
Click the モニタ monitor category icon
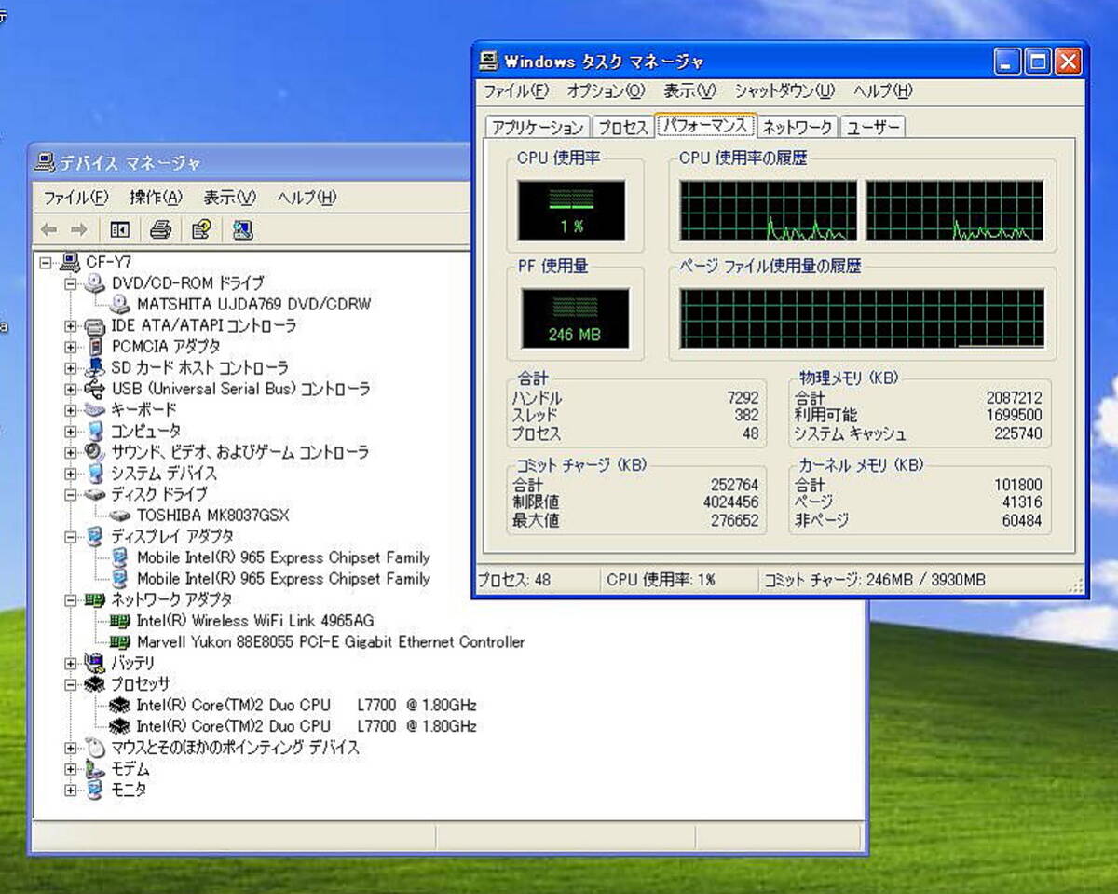coord(95,790)
